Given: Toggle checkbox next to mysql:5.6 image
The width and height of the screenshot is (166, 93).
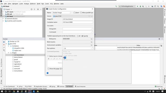Looking at the screenshot, I should (x=13, y=62).
